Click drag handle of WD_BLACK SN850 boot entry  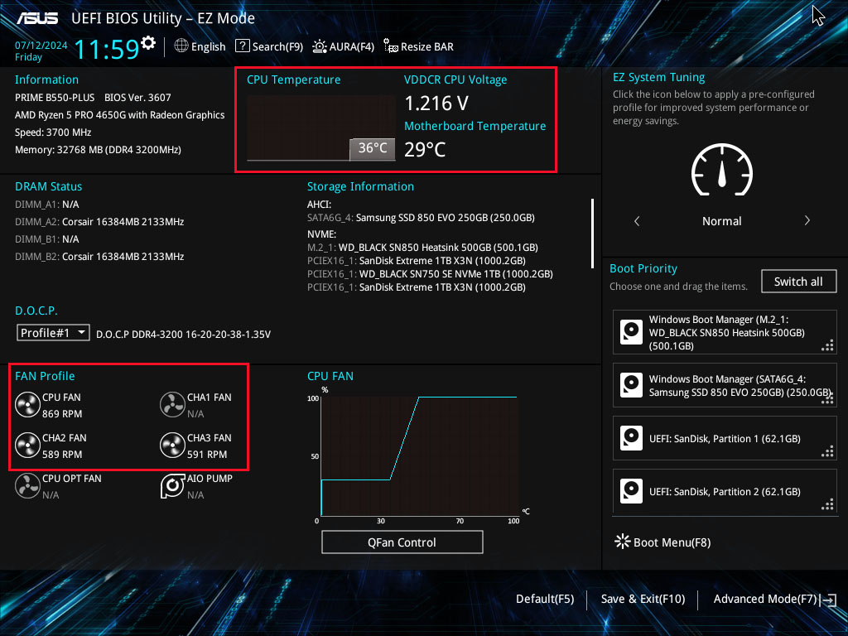[827, 346]
